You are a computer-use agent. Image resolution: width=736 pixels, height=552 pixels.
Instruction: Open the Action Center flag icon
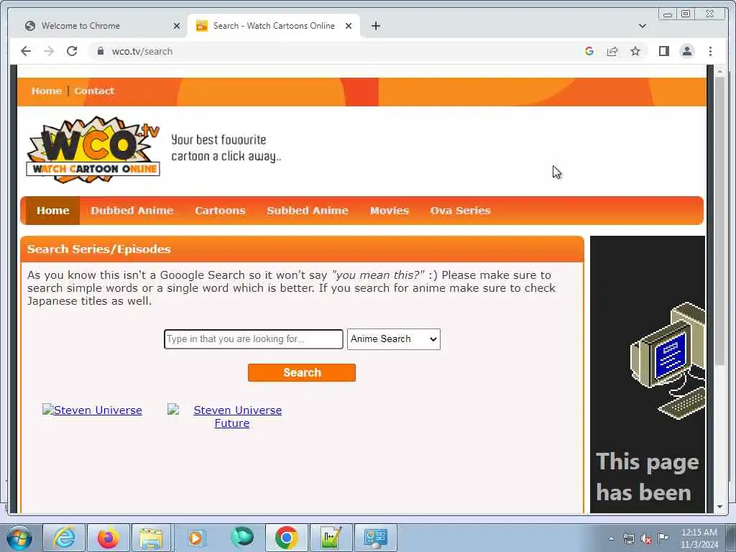663,538
